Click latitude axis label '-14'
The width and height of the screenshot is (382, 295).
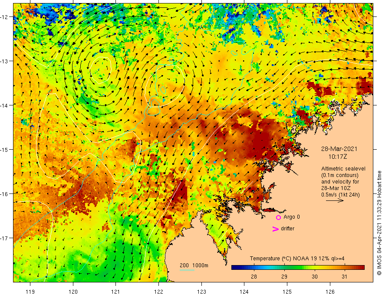click(x=5, y=105)
